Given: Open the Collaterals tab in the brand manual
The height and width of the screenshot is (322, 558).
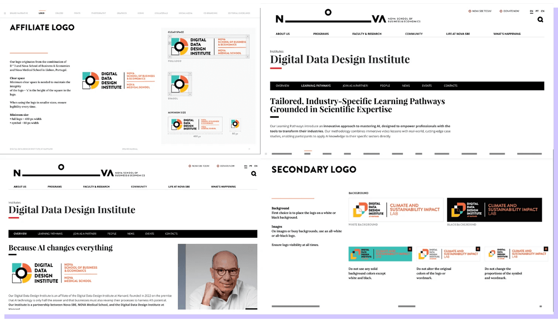Looking at the screenshot, I should (x=161, y=13).
